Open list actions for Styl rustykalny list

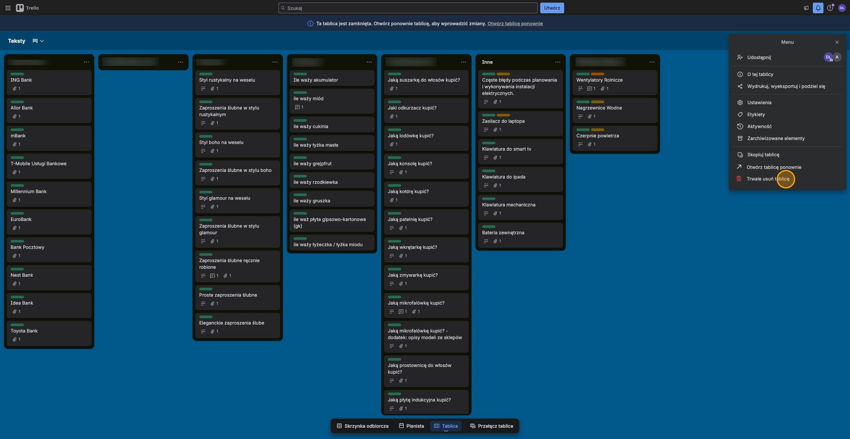coord(275,62)
